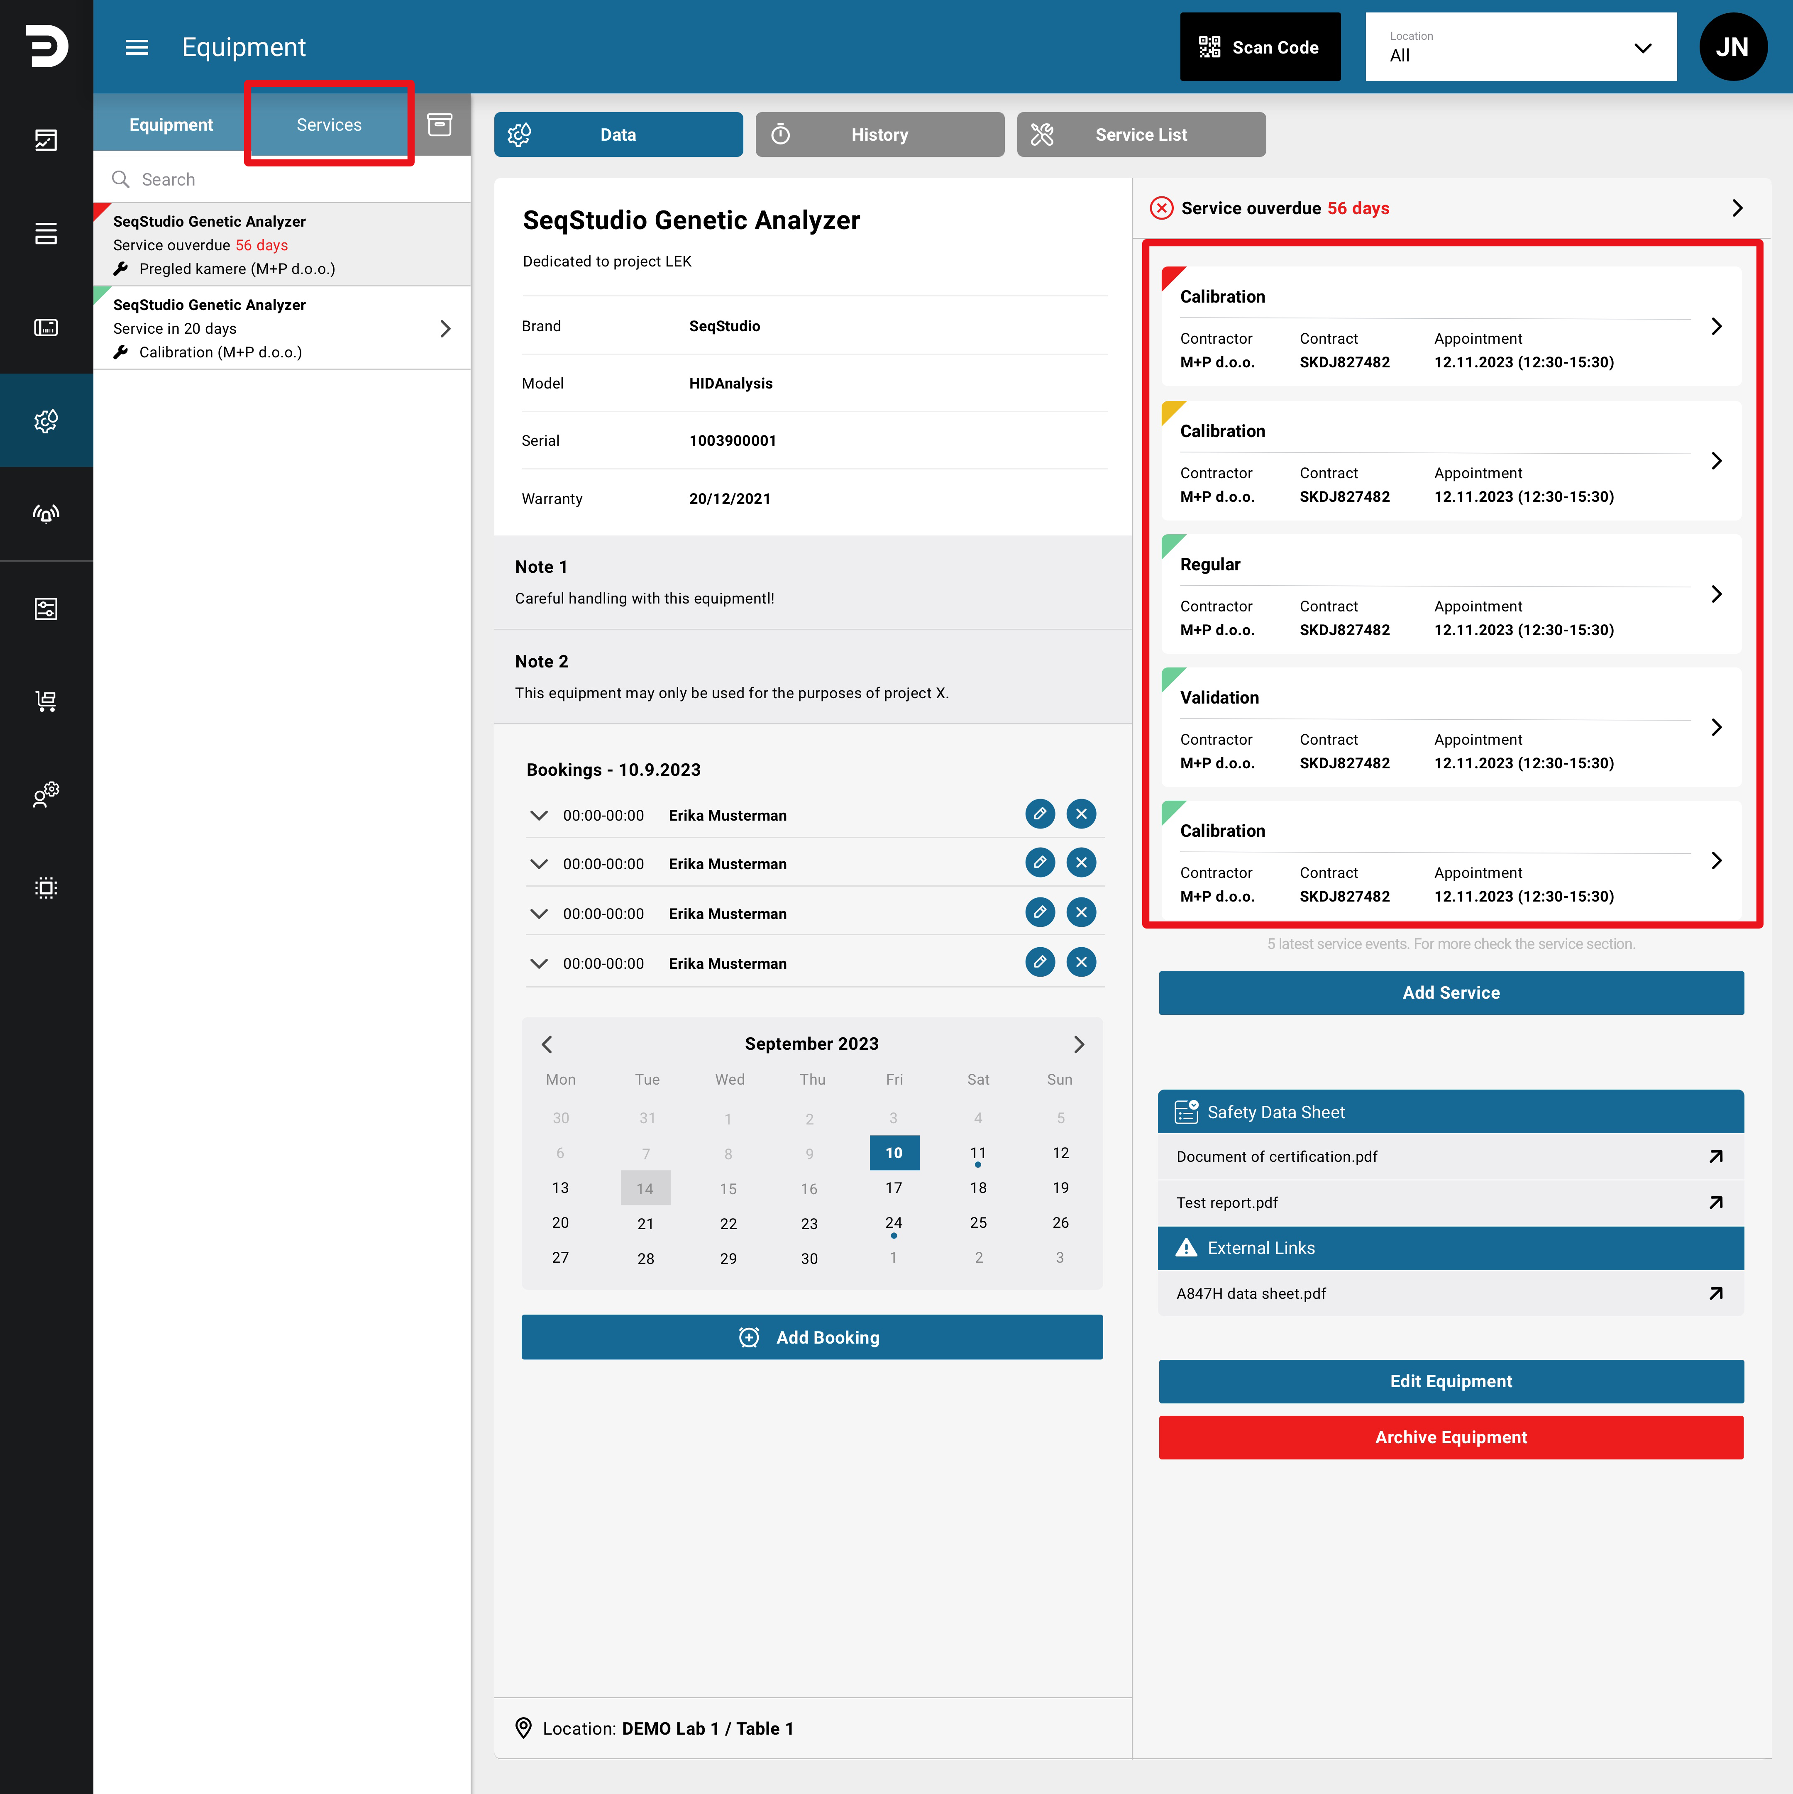Delete the last Erika Musterman booking
The height and width of the screenshot is (1794, 1793).
click(1081, 963)
